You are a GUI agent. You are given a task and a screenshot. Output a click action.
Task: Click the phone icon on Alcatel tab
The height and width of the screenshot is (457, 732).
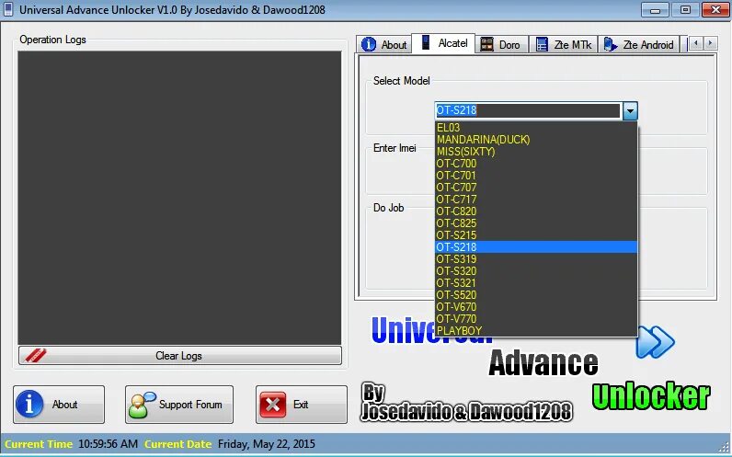pos(425,42)
